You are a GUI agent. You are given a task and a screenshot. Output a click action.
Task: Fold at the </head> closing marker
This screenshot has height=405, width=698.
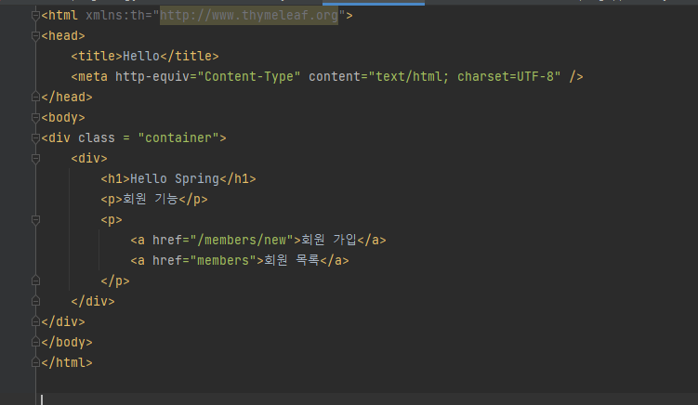click(x=36, y=97)
